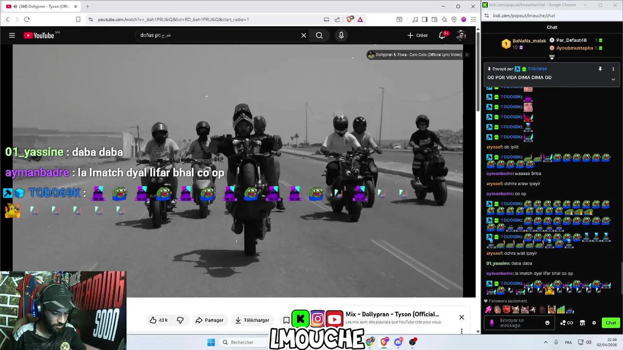Image resolution: width=623 pixels, height=350 pixels.
Task: Click the Kick message input field
Action: tap(520, 323)
